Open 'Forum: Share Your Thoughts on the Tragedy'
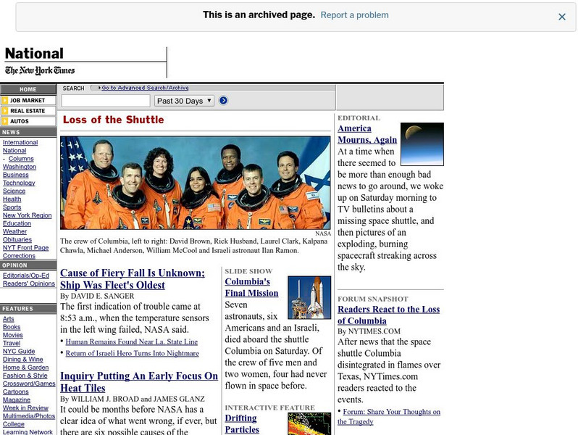The width and height of the screenshot is (578, 435). (x=389, y=417)
